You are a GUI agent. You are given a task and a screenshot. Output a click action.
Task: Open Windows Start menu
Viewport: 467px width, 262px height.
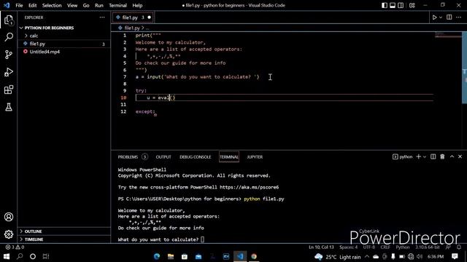click(x=7, y=256)
